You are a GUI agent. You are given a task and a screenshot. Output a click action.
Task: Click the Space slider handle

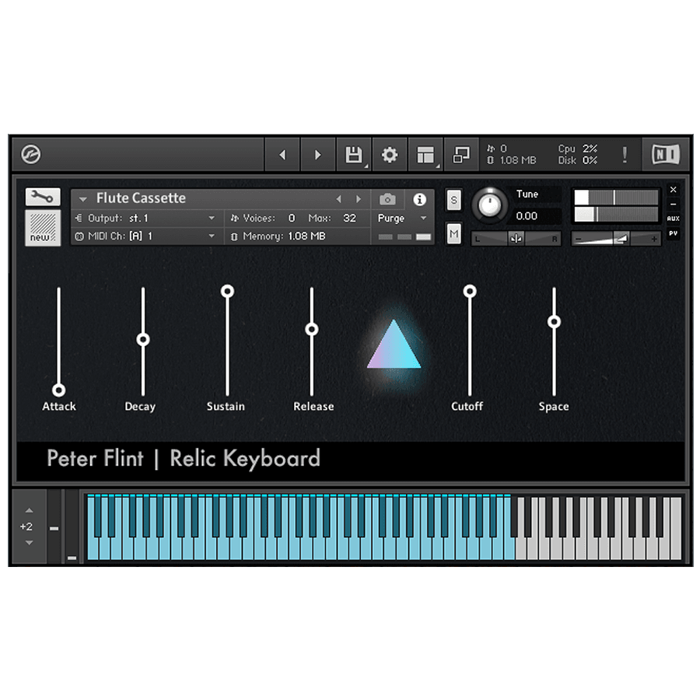[554, 321]
